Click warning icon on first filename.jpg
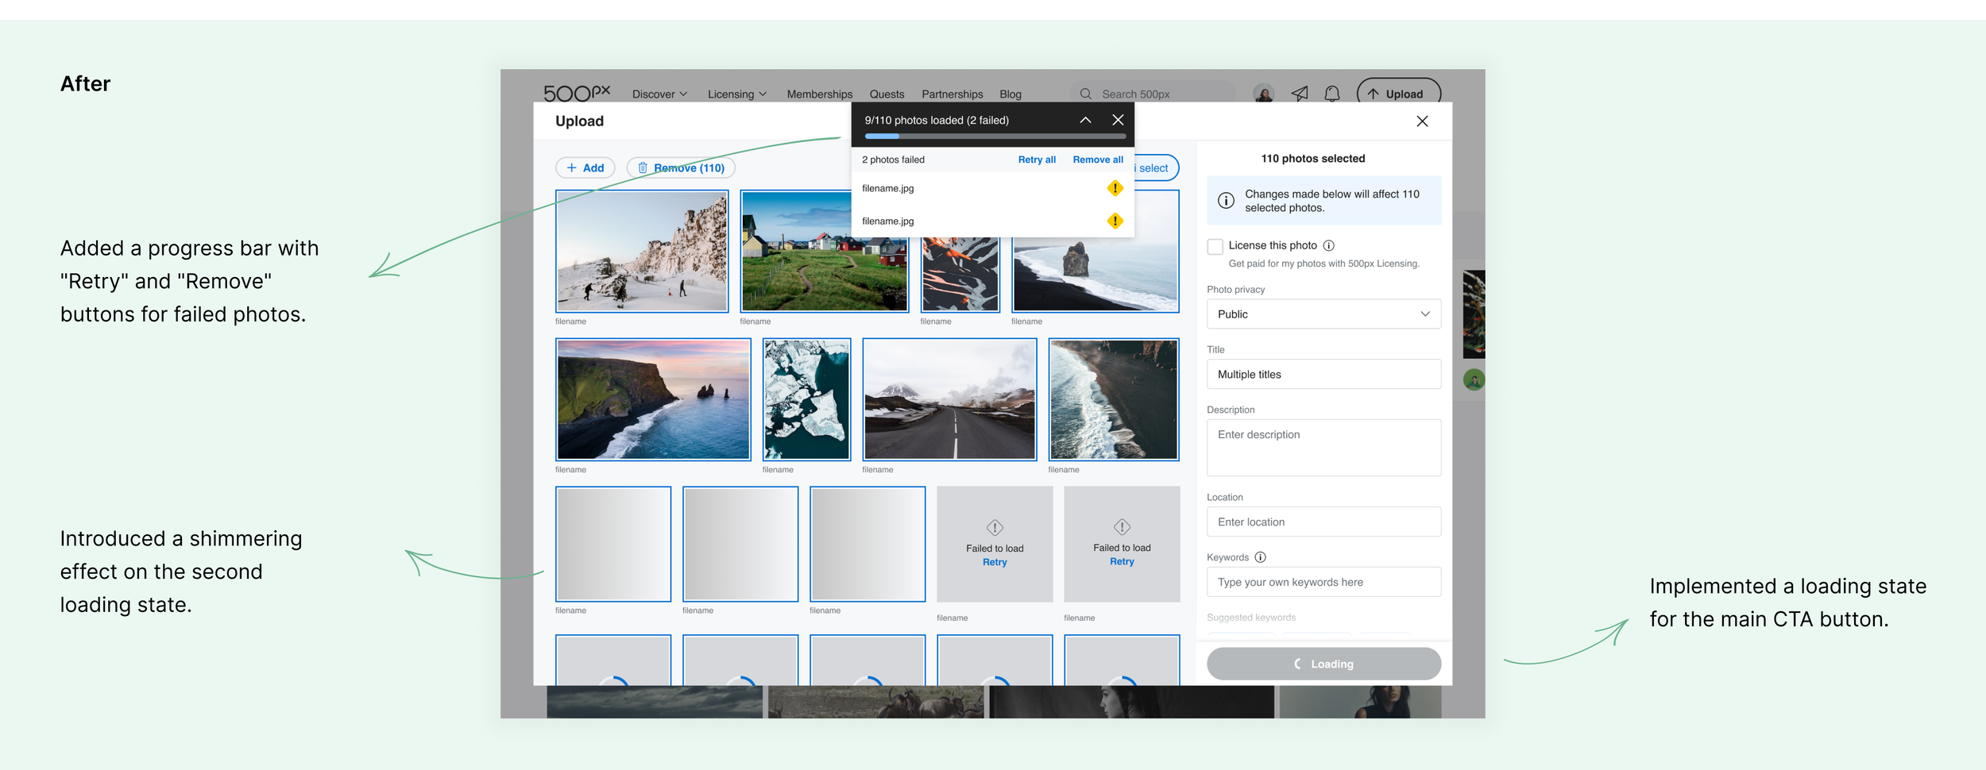This screenshot has height=770, width=1986. [1115, 188]
